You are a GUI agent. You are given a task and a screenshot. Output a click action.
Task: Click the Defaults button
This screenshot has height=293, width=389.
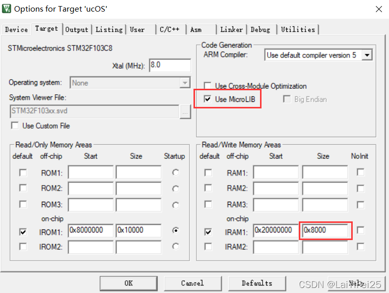point(257,283)
